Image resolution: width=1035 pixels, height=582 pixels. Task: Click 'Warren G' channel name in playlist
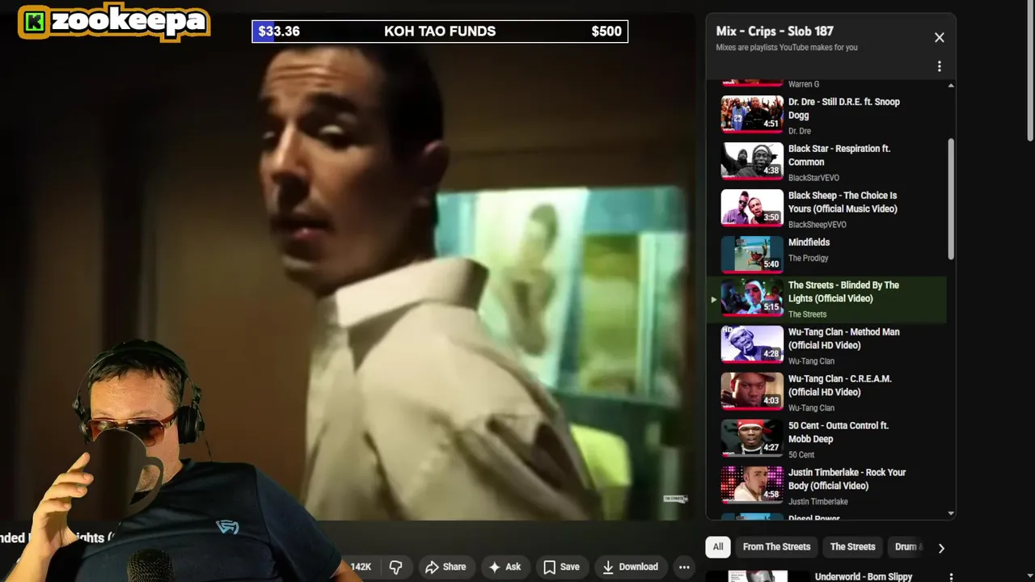tap(804, 84)
